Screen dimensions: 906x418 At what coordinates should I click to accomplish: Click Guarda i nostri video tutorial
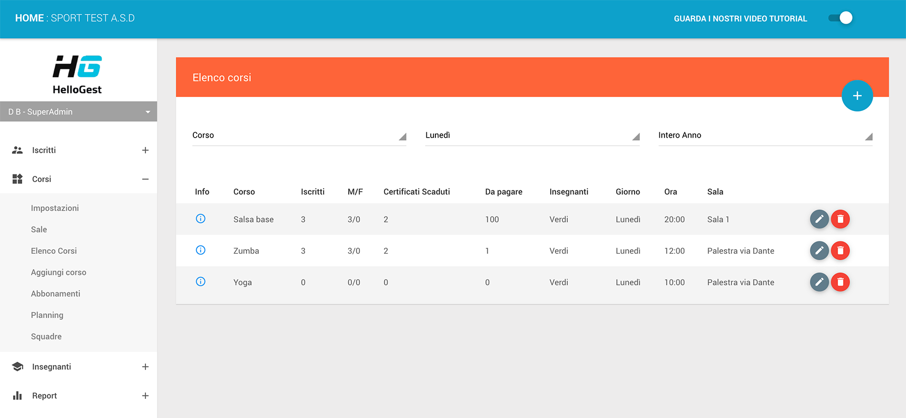740,19
